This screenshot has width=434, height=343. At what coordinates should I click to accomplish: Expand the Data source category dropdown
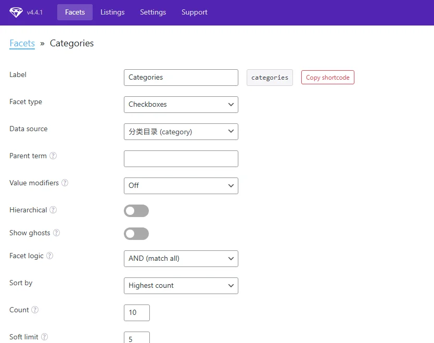(181, 132)
